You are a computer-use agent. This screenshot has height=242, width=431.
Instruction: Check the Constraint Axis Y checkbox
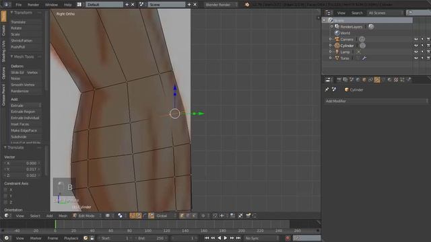[6, 196]
